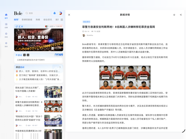Click the 新闻详情 panel title
This screenshot has height=139, width=186.
(x=125, y=15)
